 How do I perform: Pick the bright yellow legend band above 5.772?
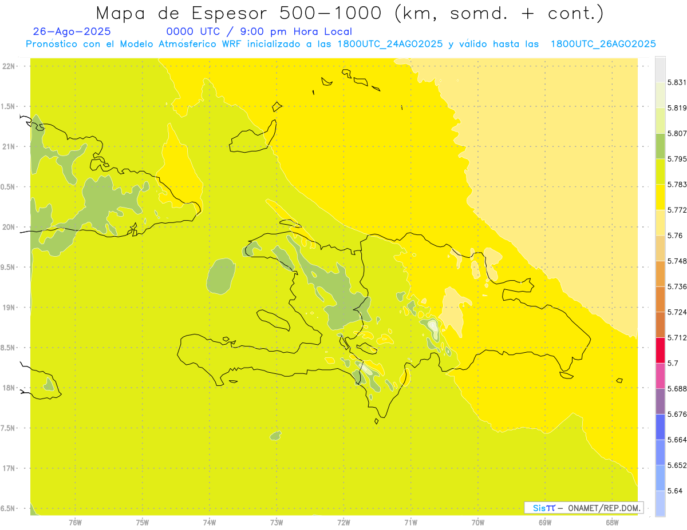pyautogui.click(x=660, y=197)
